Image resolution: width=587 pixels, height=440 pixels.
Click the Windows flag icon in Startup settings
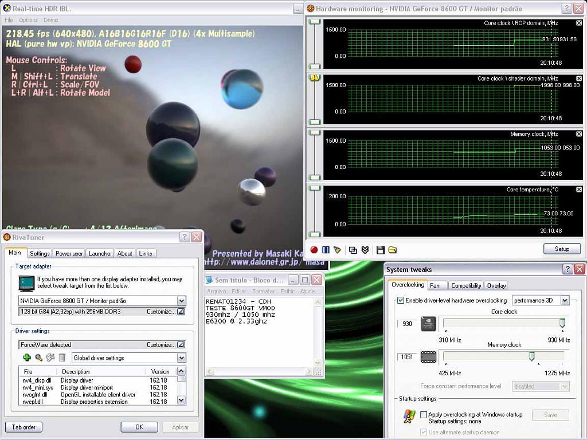(409, 417)
